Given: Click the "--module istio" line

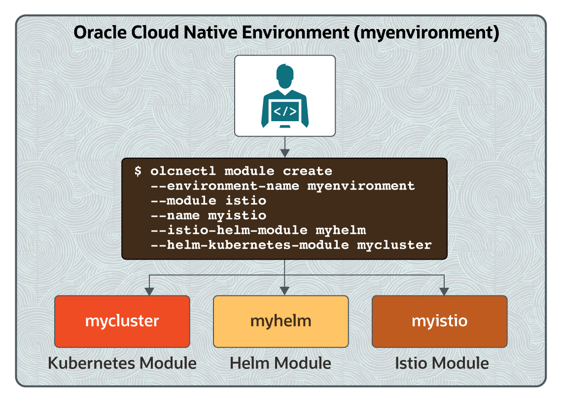Looking at the screenshot, I should (x=209, y=200).
